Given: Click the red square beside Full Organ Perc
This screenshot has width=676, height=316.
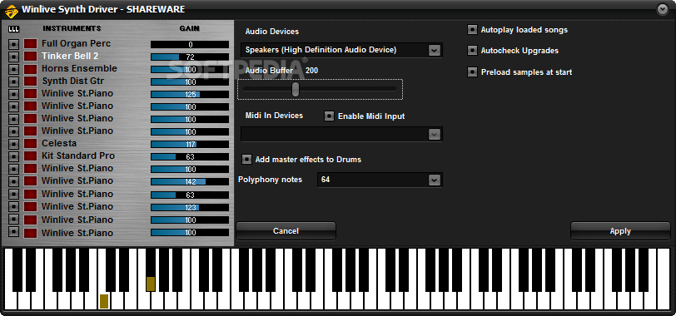Looking at the screenshot, I should [x=30, y=44].
